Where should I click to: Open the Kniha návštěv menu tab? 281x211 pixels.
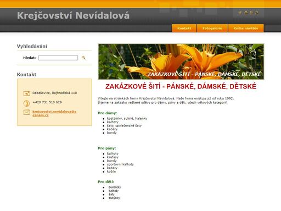(246, 28)
